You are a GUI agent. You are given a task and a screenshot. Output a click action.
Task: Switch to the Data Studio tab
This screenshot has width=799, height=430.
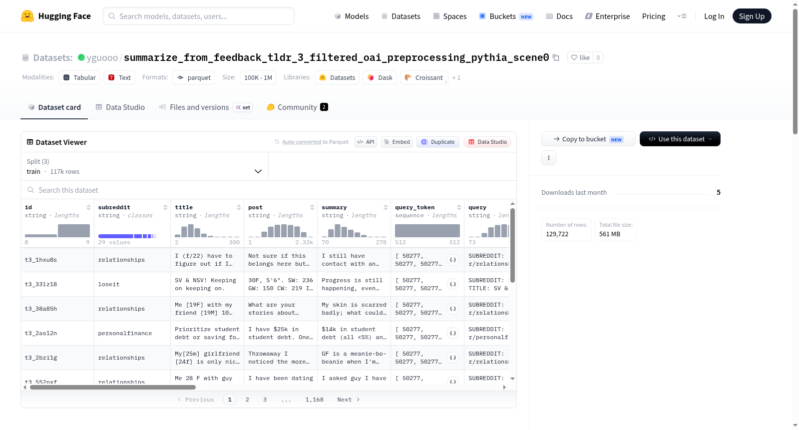coord(120,107)
